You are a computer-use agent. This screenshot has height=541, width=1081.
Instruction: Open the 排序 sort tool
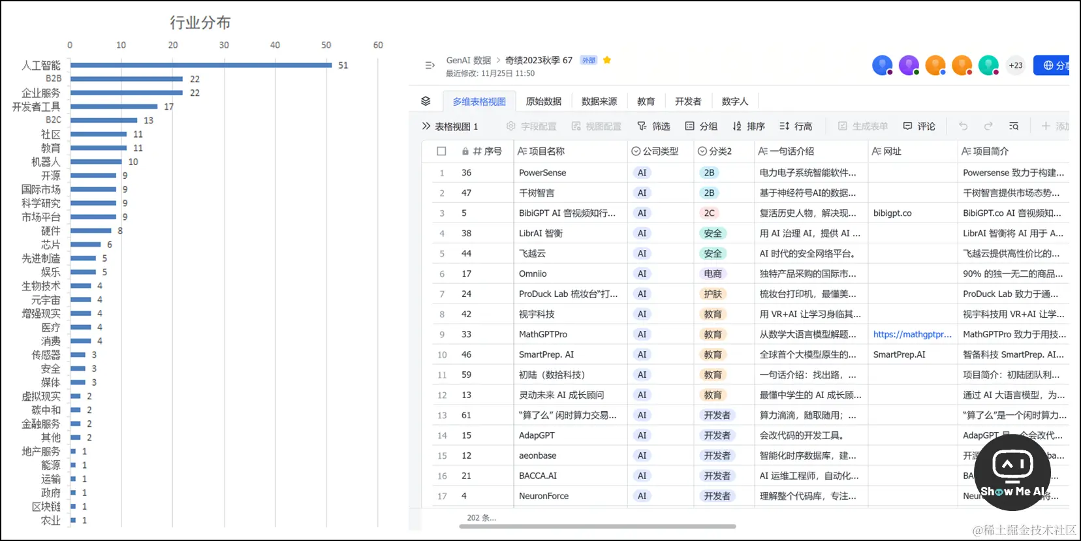749,126
